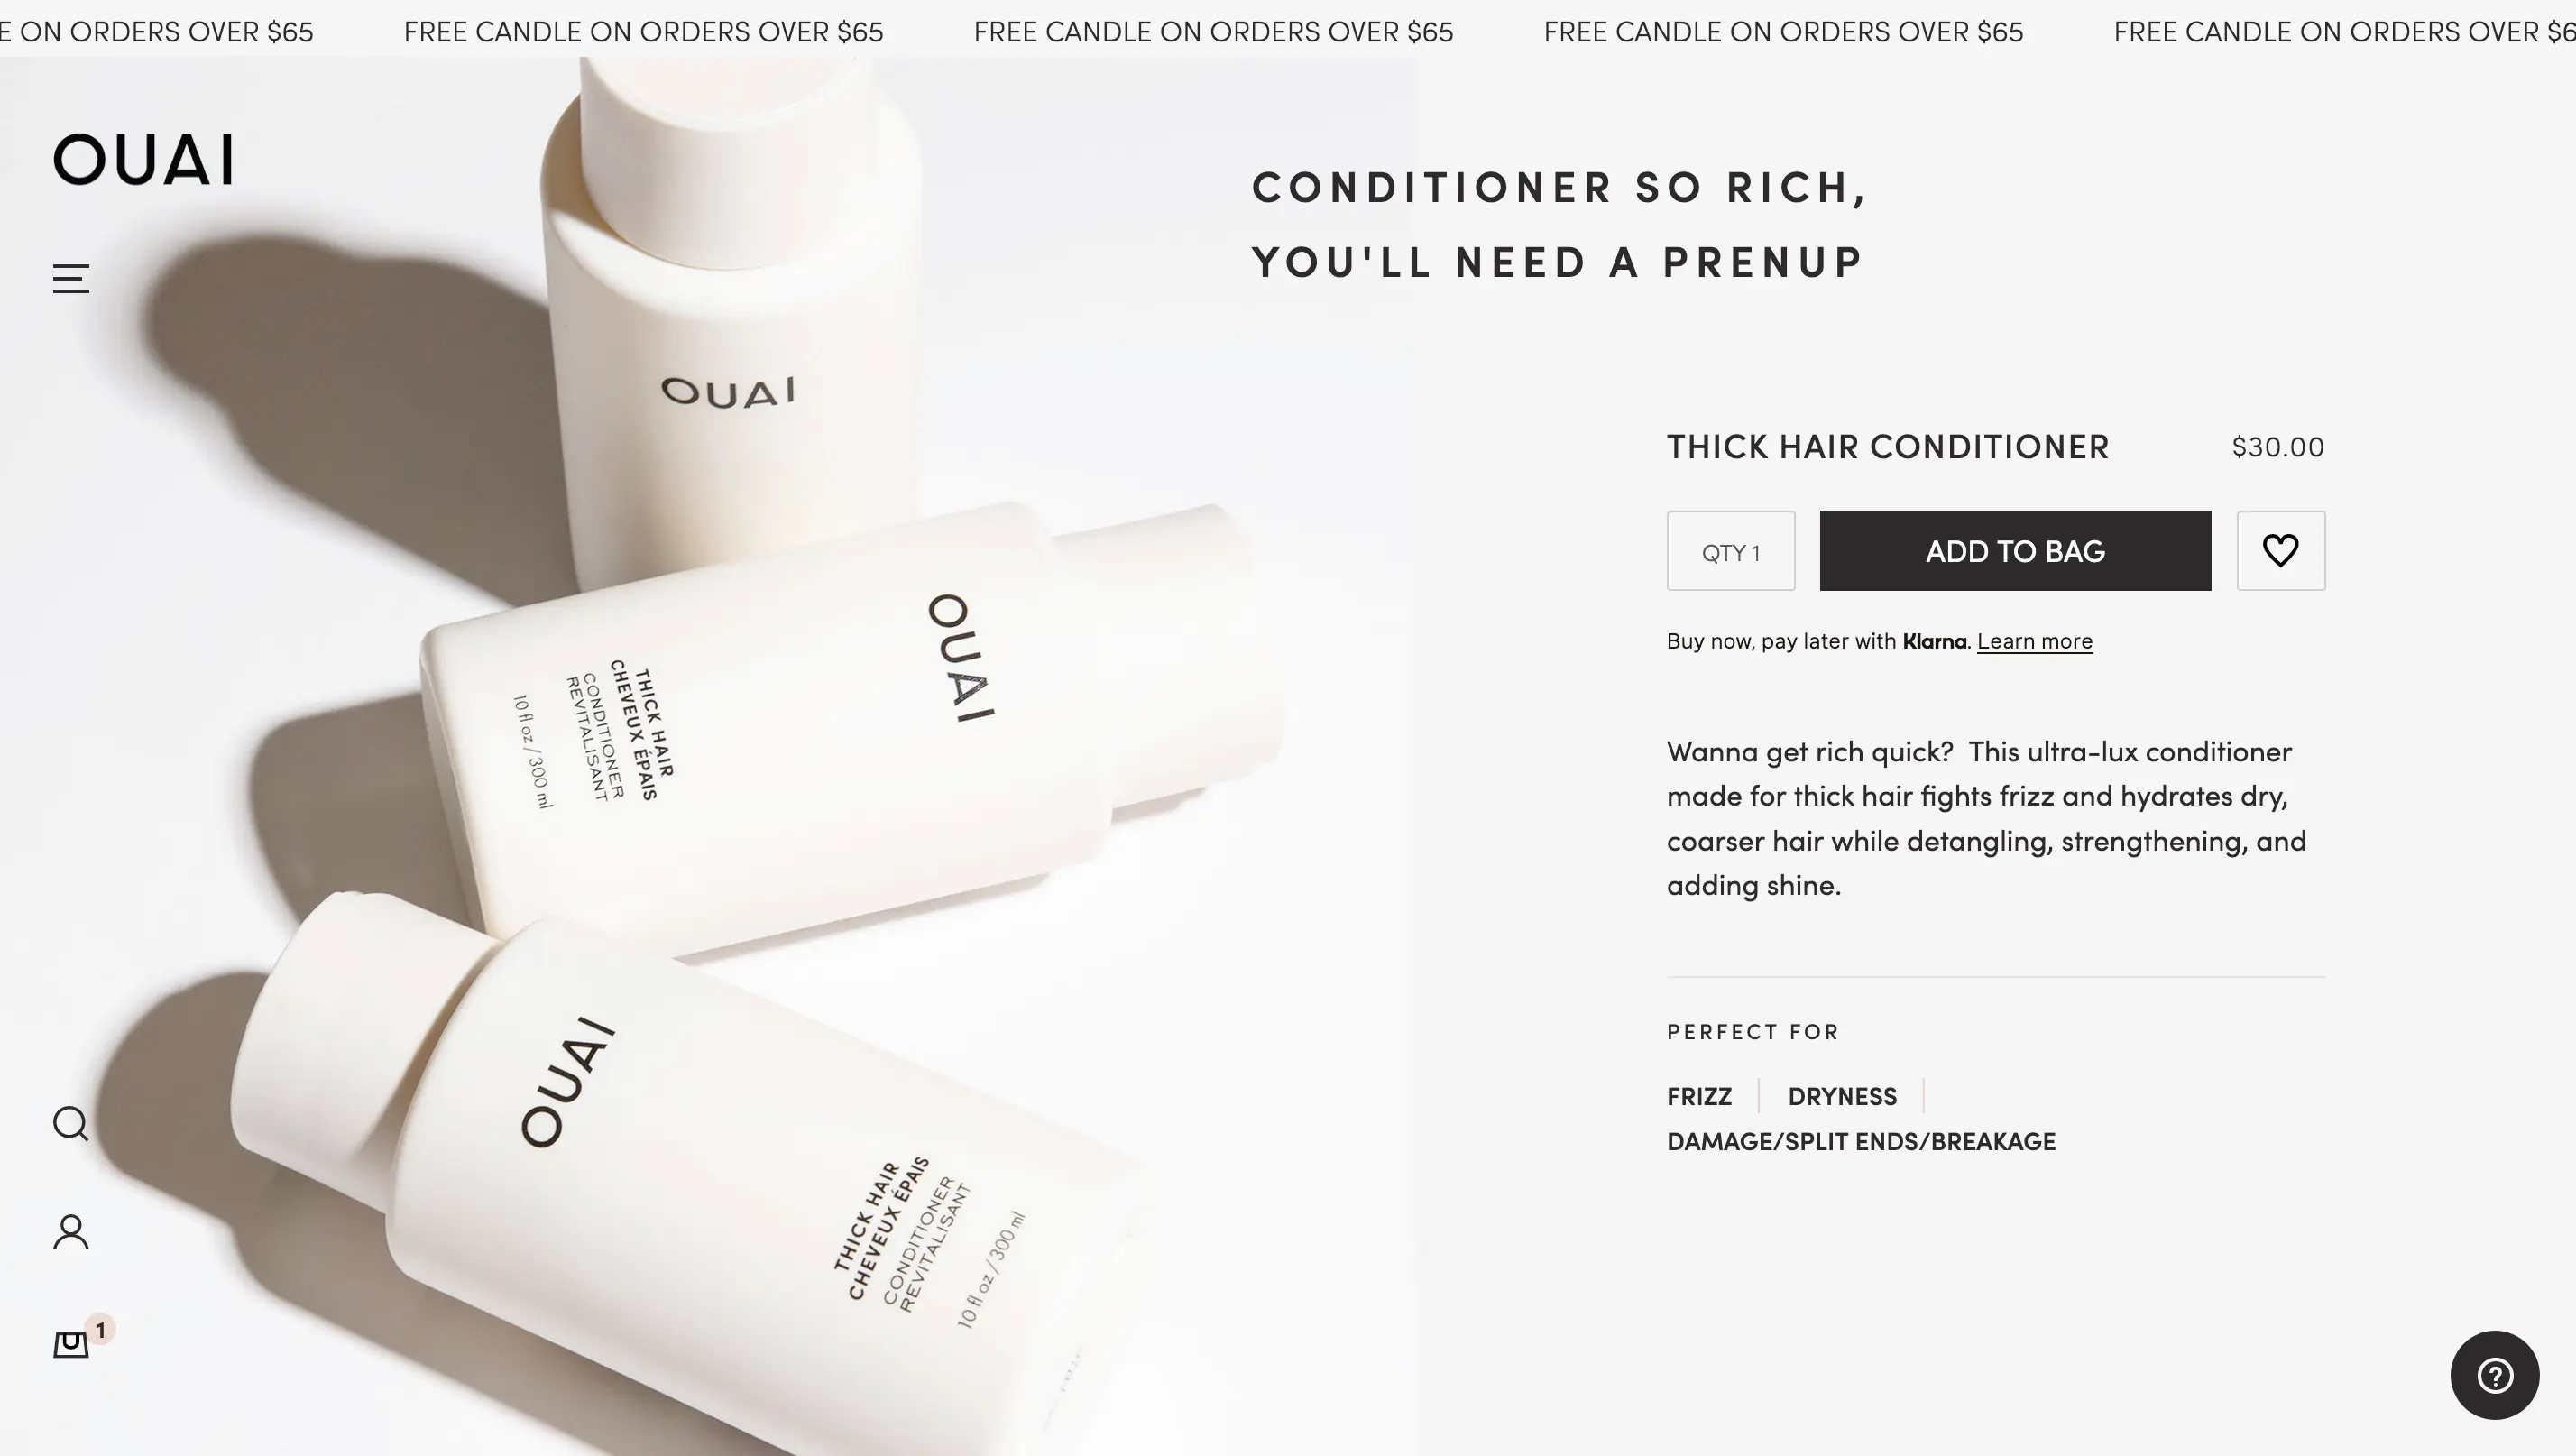Open the hamburger menu icon
The height and width of the screenshot is (1456, 2576).
[x=70, y=280]
